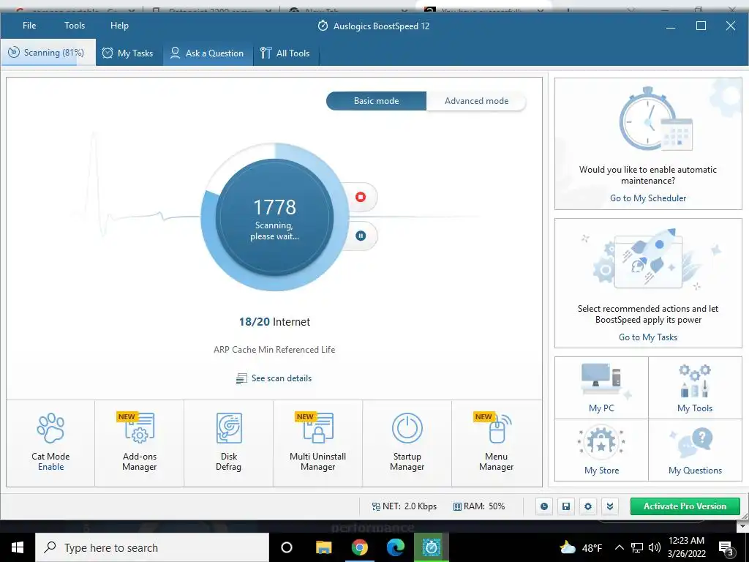
Task: Open My Questions
Action: pos(695,450)
